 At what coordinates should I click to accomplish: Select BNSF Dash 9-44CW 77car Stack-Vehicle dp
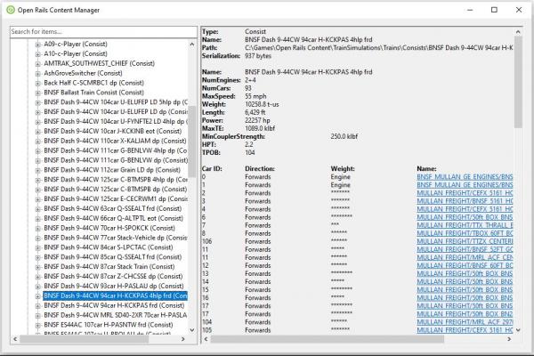tap(116, 238)
